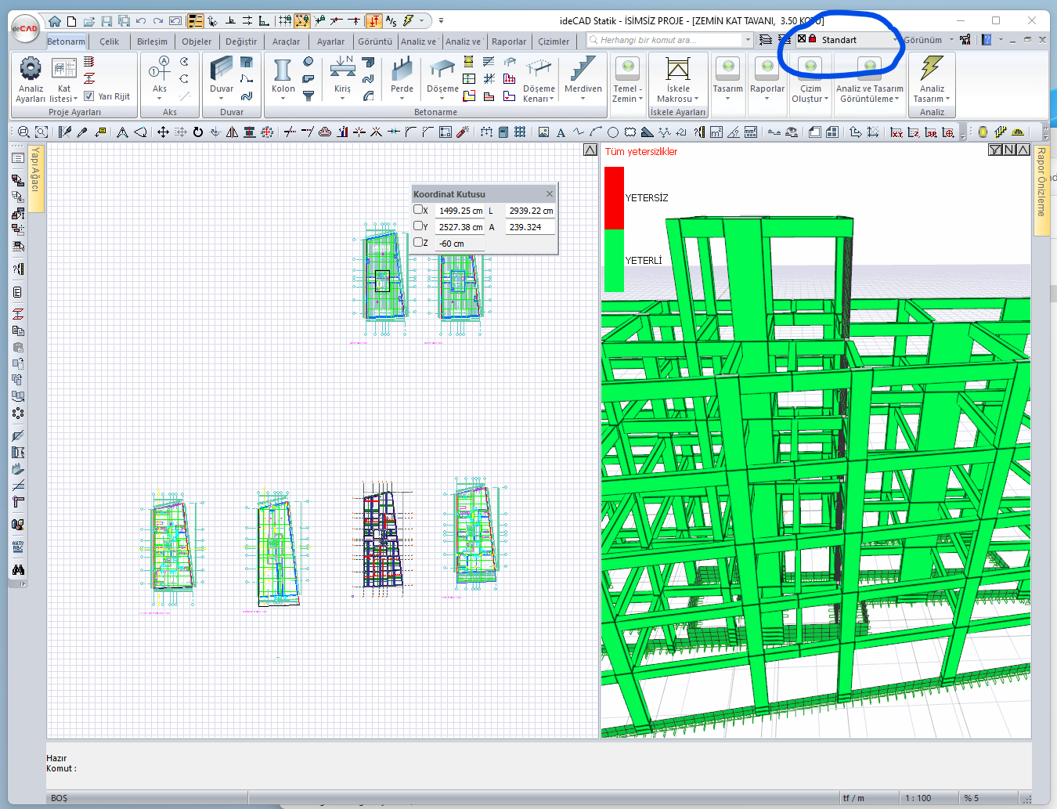Toggle the highlighted structure tree panel button
Image resolution: width=1057 pixels, height=809 pixels.
(196, 21)
